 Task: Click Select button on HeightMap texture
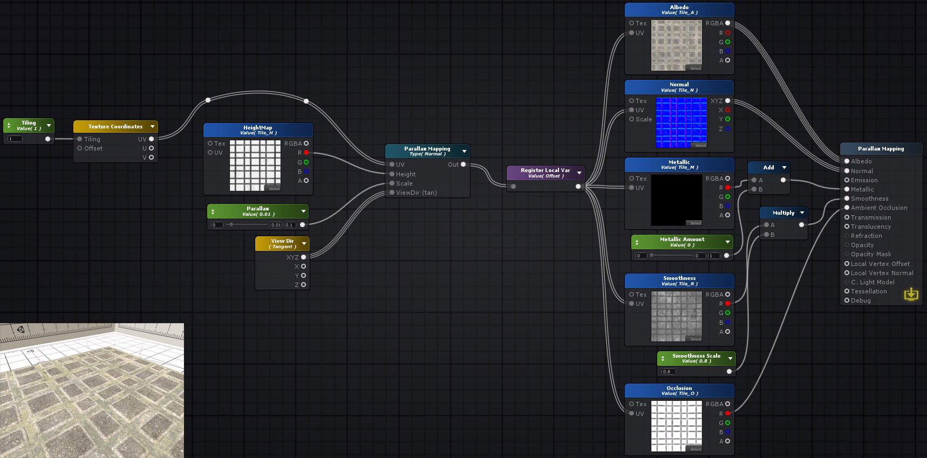tap(274, 188)
